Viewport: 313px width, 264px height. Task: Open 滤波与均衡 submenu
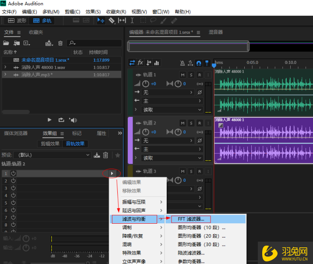[137, 219]
